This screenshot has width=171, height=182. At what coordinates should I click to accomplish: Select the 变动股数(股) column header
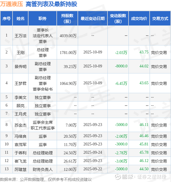[118, 19]
